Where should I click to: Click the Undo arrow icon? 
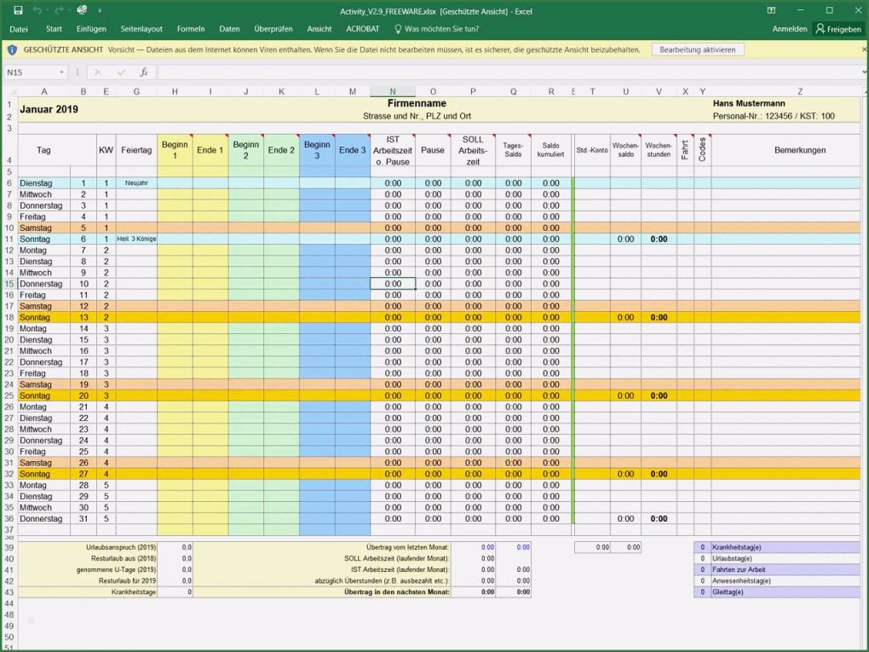(38, 10)
